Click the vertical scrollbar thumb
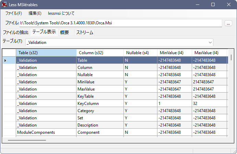This screenshot has width=237, height=154. (x=231, y=57)
